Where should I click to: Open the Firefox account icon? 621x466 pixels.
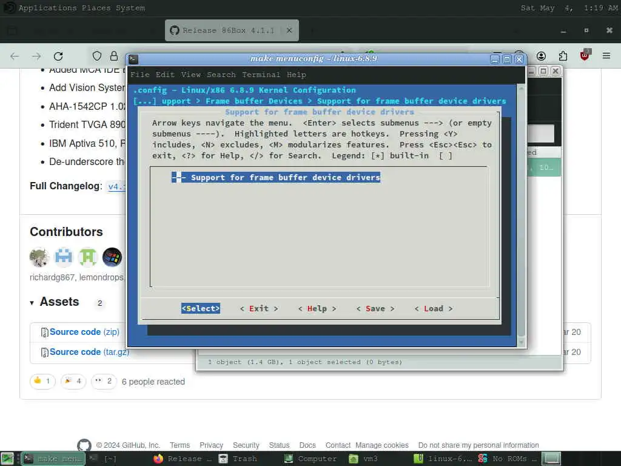point(541,56)
